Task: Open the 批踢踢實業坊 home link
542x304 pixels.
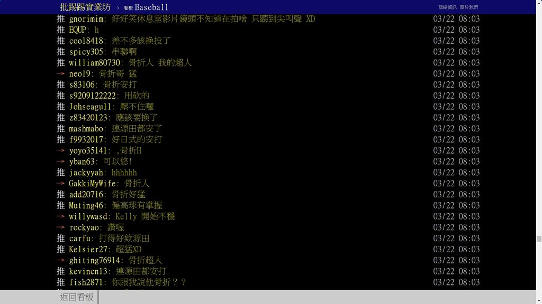Action: click(x=85, y=7)
